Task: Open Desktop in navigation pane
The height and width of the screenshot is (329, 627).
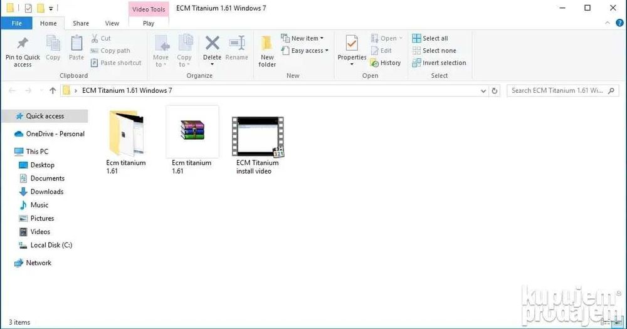Action: [37, 165]
